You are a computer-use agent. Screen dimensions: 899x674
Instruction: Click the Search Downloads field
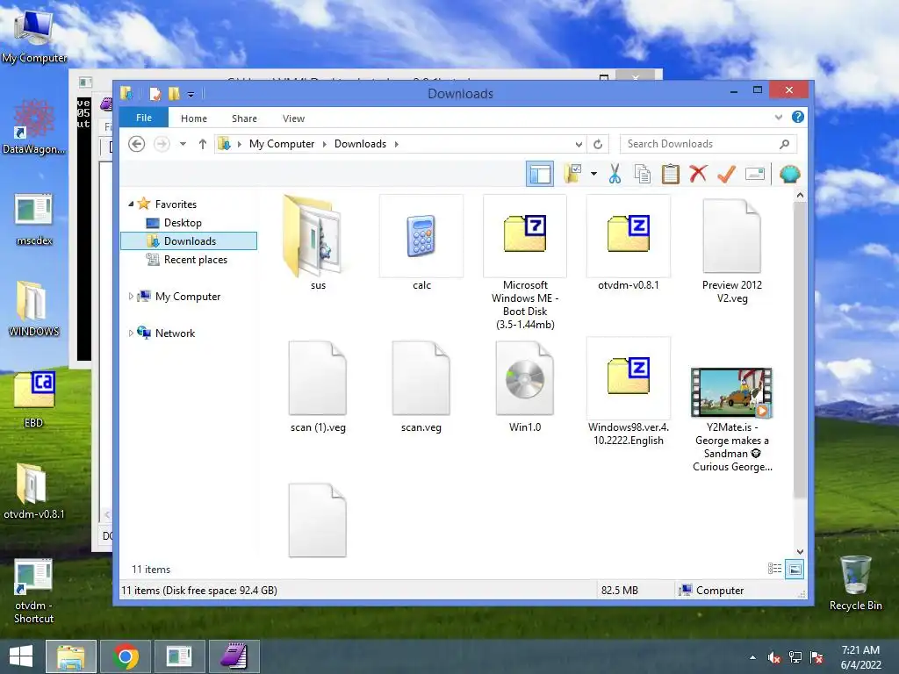pyautogui.click(x=708, y=144)
